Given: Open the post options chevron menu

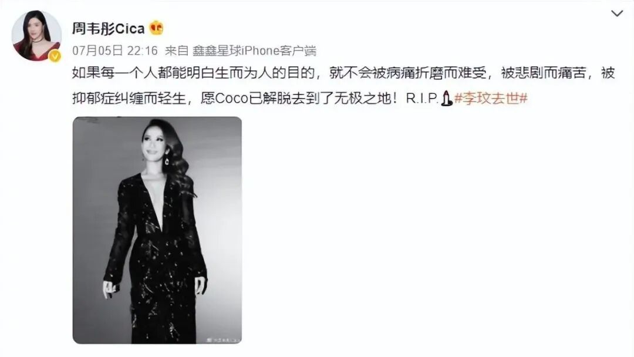Looking at the screenshot, I should (x=617, y=14).
